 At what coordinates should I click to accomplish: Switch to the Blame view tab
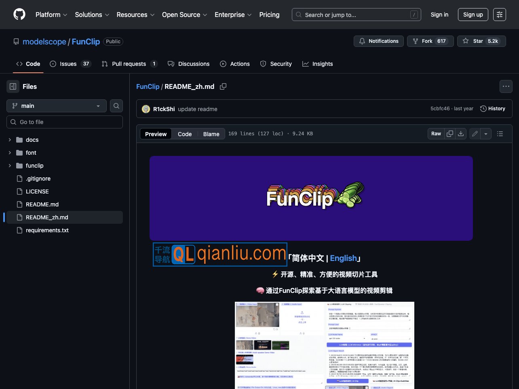pos(211,134)
